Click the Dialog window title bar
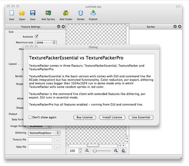 91,47
